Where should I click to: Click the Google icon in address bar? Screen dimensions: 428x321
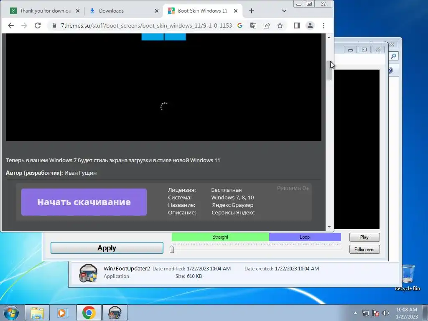pos(240,25)
